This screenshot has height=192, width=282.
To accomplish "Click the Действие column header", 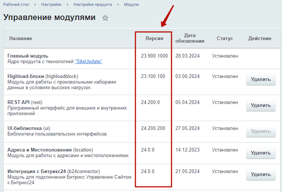I will [x=260, y=39].
